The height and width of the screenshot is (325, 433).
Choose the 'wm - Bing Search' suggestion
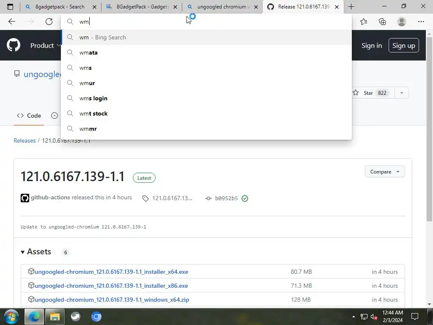206,37
